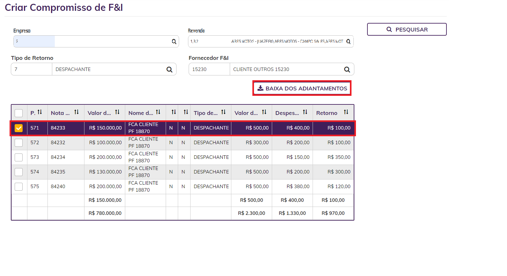Click FCA CLIENTE PF 18870 in row 575
Viewport: 507px width, 276px height.
pyautogui.click(x=143, y=187)
